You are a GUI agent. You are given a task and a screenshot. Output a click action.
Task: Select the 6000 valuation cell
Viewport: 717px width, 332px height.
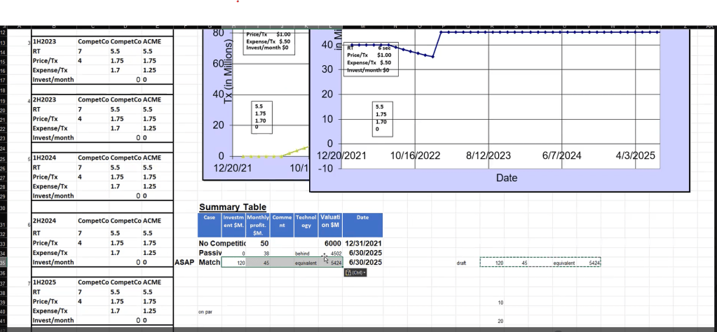pyautogui.click(x=330, y=244)
